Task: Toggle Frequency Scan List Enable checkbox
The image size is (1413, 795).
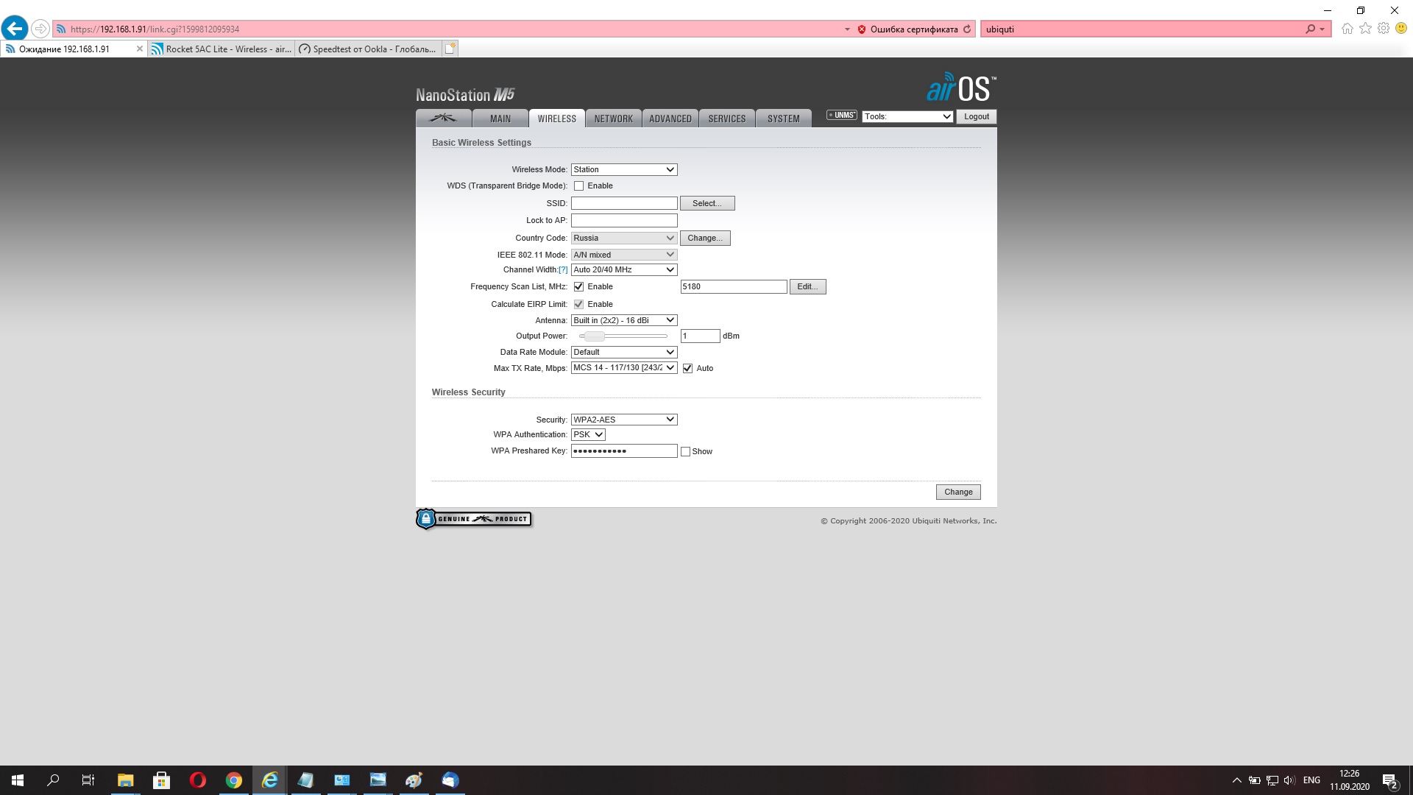Action: [x=579, y=287]
